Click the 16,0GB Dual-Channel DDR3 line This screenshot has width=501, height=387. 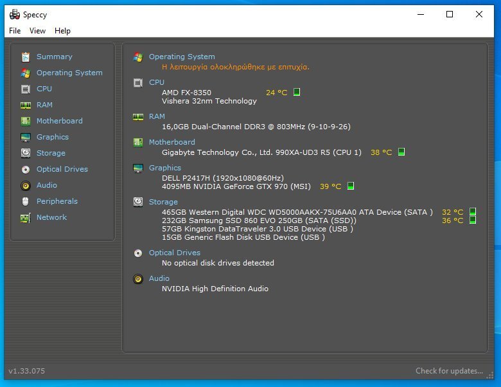[256, 127]
